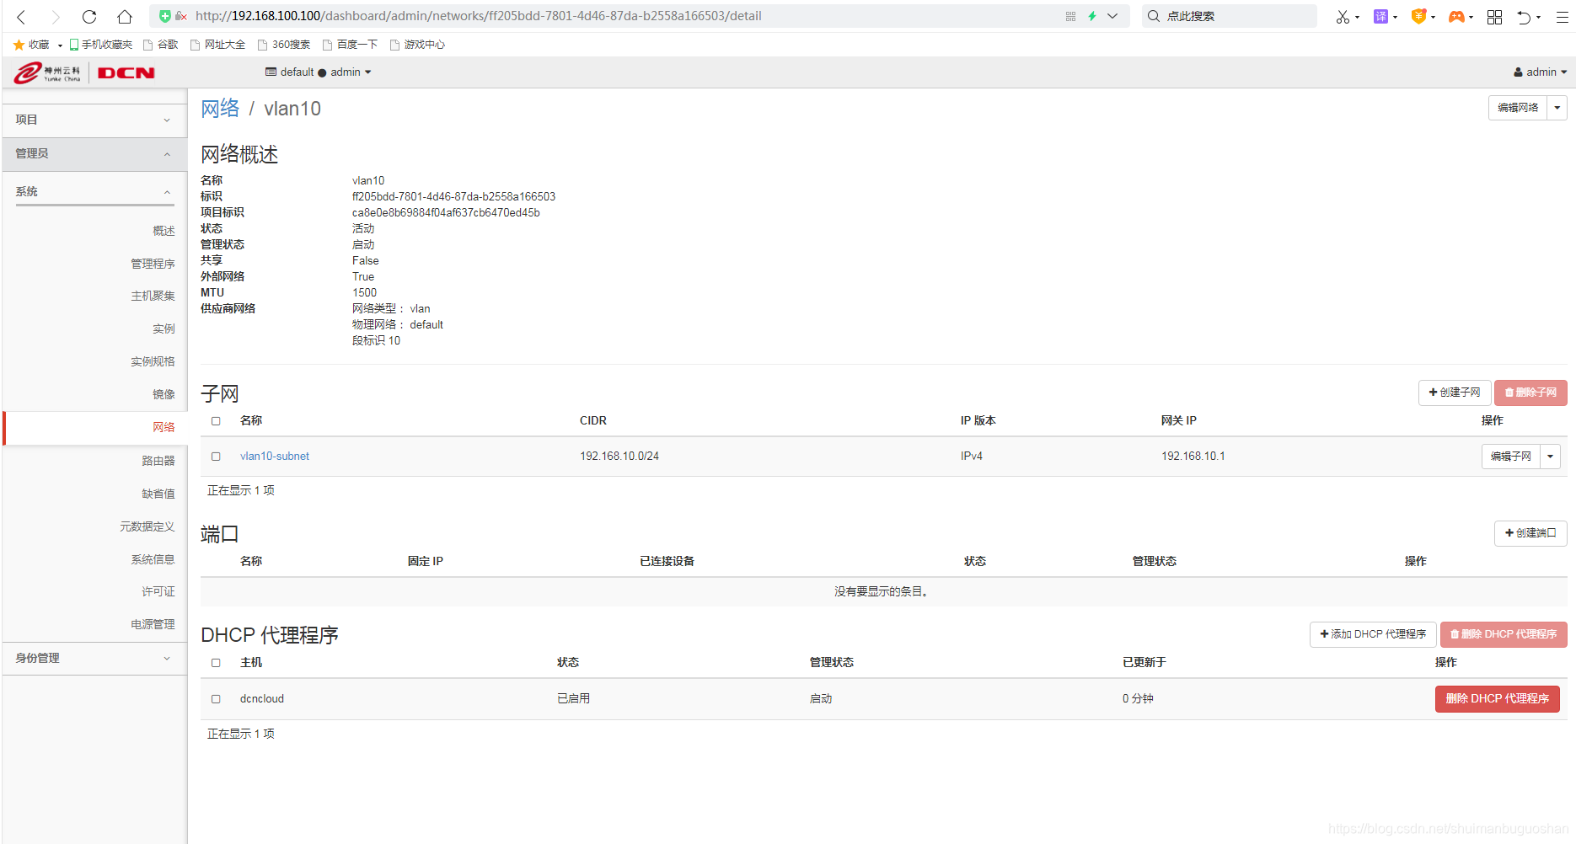Open 元数据定义 in the sidebar
The width and height of the screenshot is (1576, 844).
[x=147, y=526]
